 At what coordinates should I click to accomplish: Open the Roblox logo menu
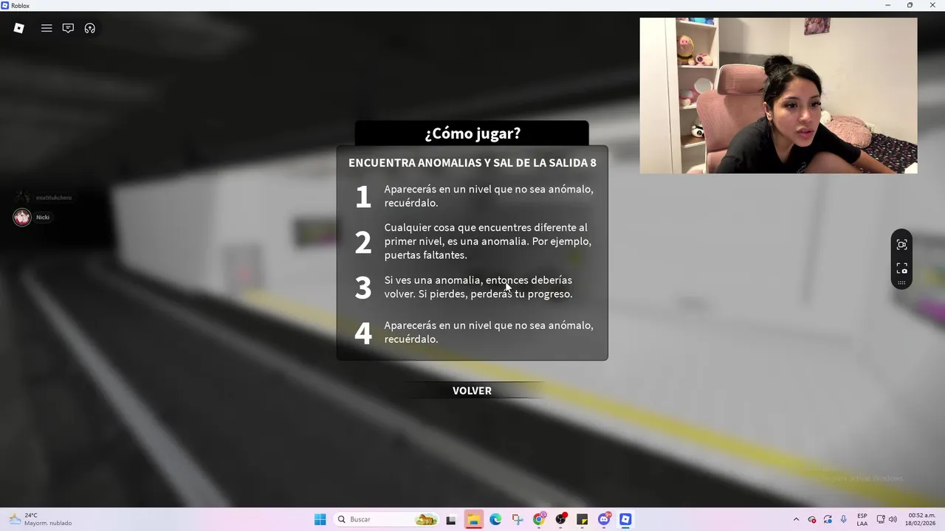(19, 28)
